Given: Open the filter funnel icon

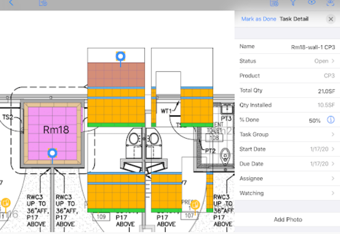Looking at the screenshot, I should coord(293,3).
